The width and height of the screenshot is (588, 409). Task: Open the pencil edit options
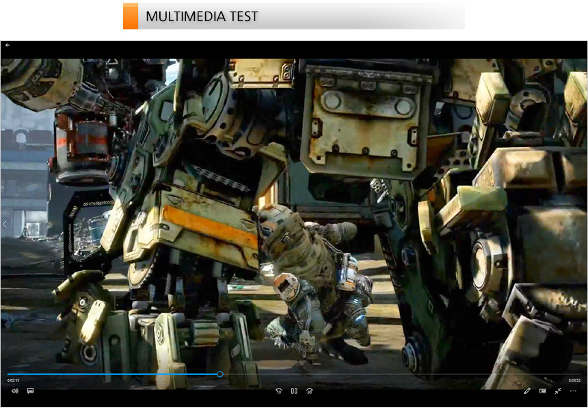tap(527, 391)
